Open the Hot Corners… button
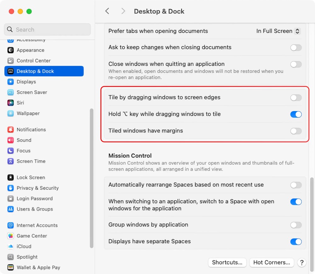Viewport: 315px width, 274px height. [x=272, y=262]
